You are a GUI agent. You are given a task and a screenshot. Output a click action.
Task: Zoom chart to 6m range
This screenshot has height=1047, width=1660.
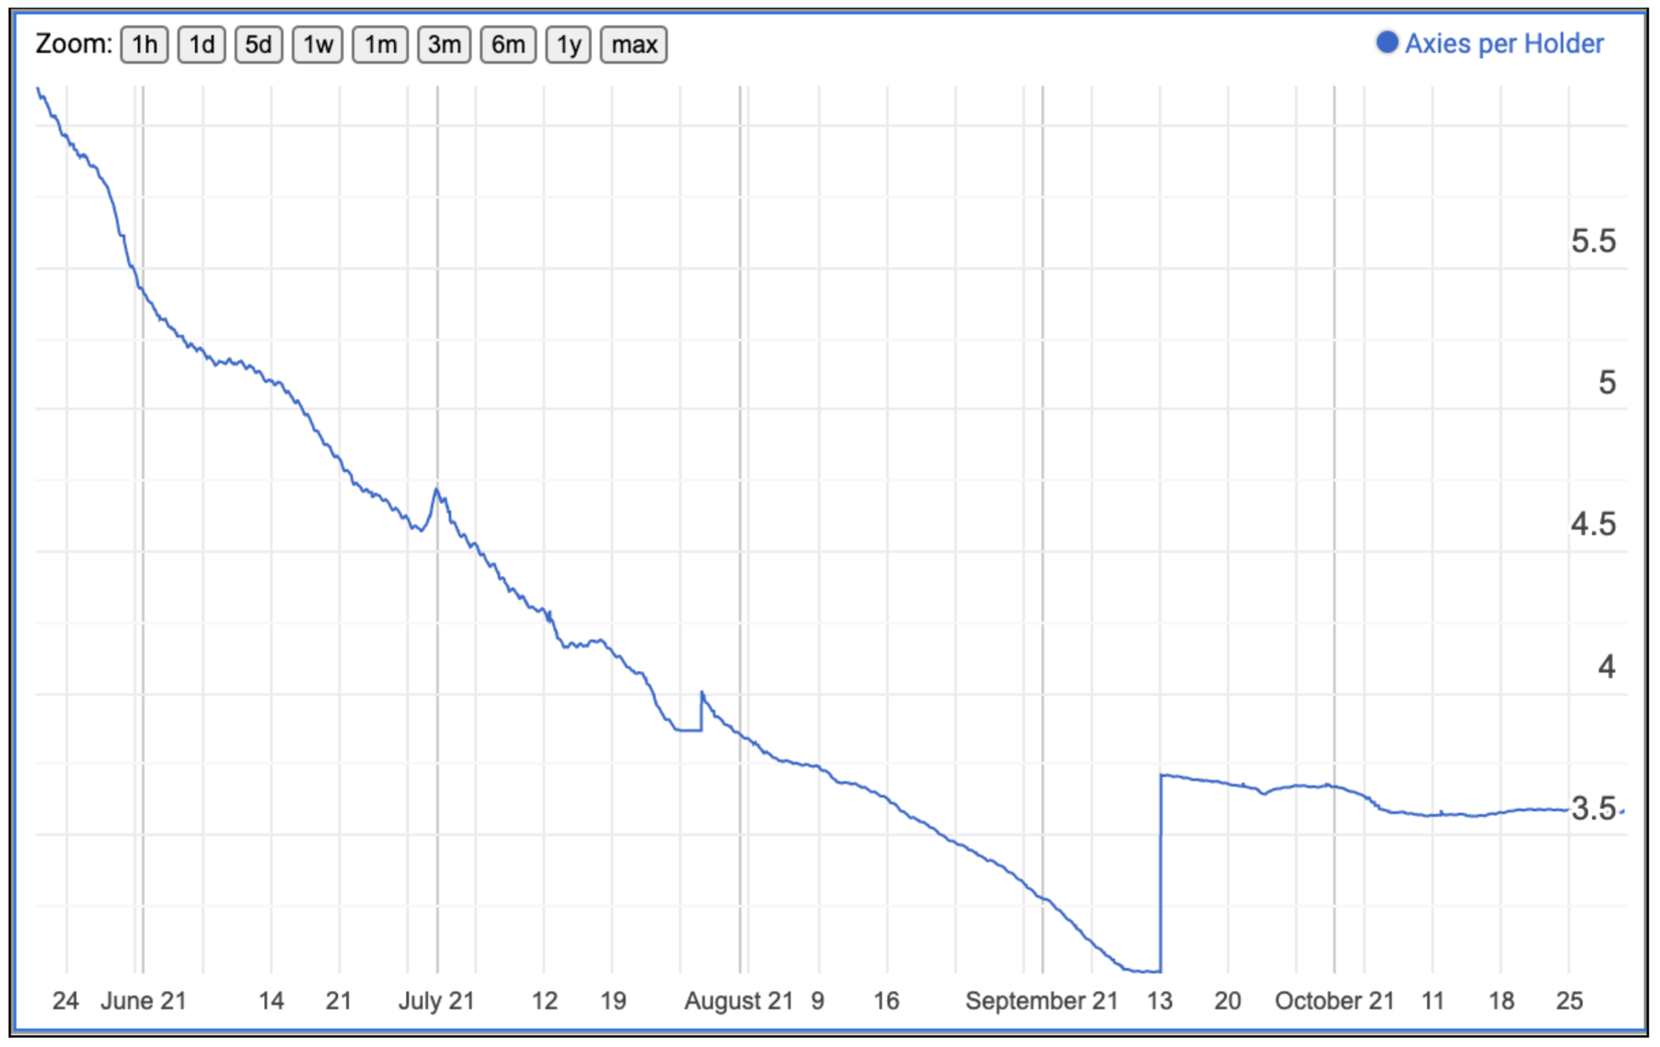coord(508,45)
